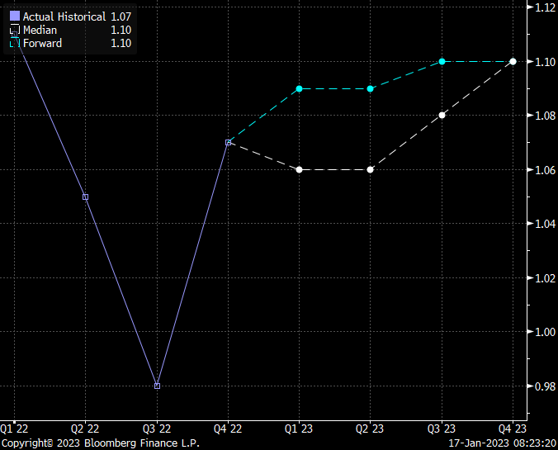Click the Q1 23 label on the x-axis
Screen dimensions: 558x450
pyautogui.click(x=300, y=429)
